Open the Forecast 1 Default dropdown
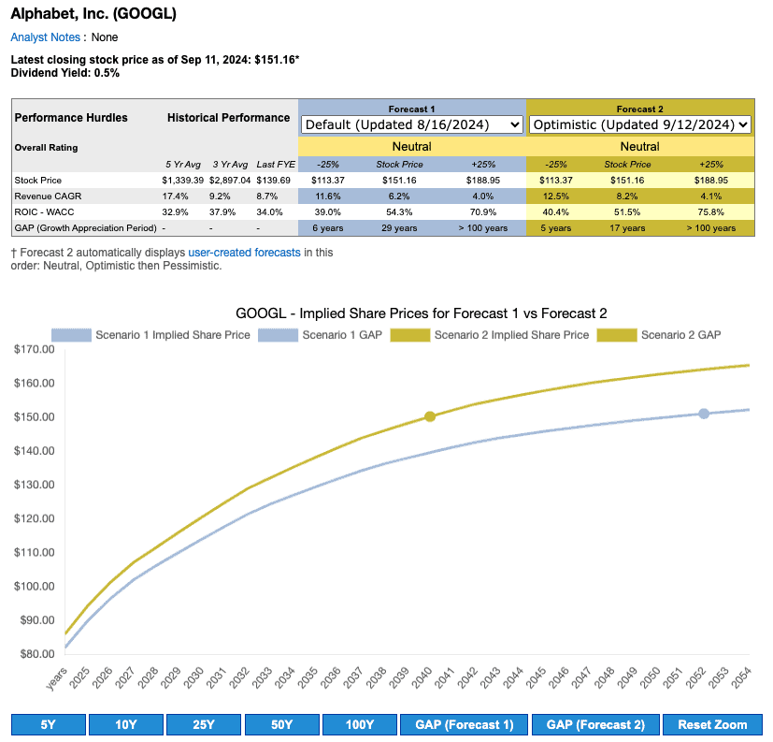Image resolution: width=773 pixels, height=742 pixels. coord(411,124)
